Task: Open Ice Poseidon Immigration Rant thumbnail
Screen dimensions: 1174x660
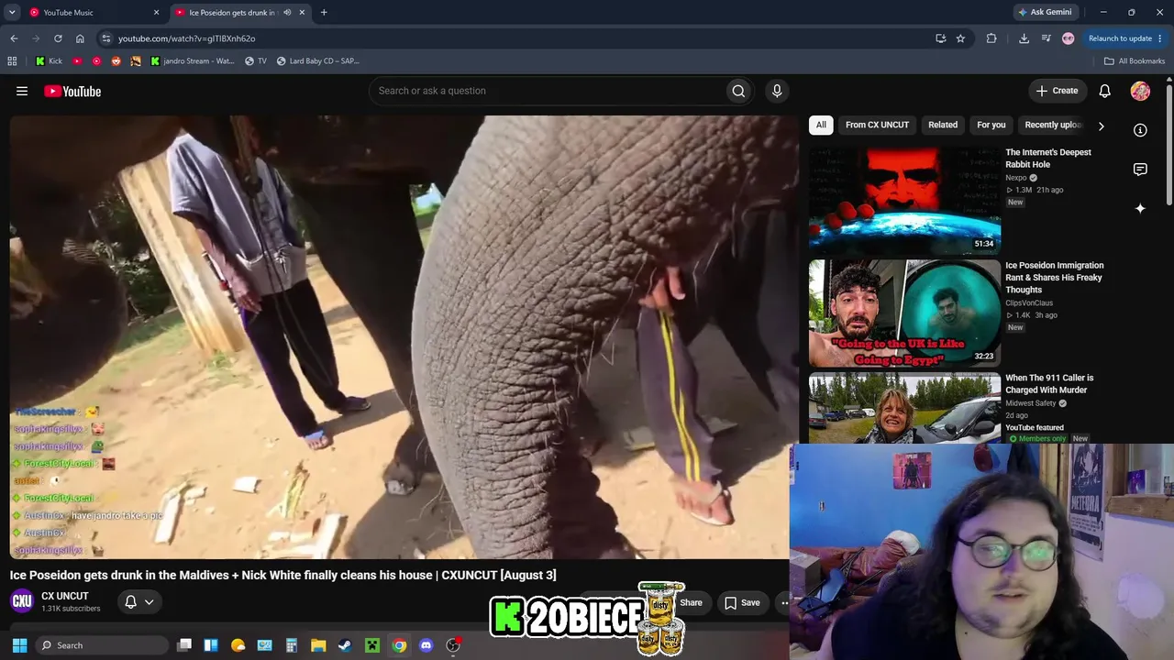Action: 904,313
